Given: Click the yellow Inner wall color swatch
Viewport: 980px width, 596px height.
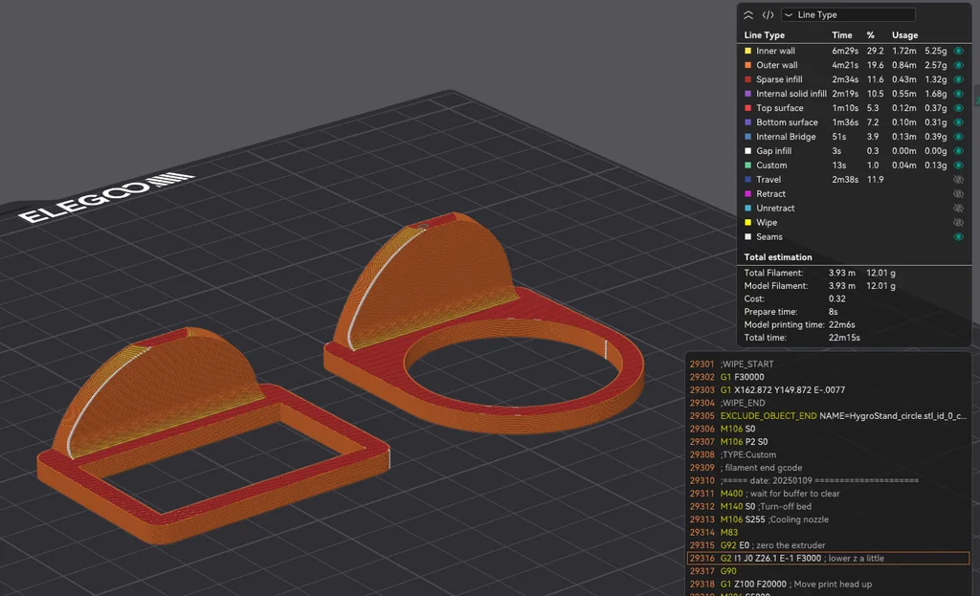Looking at the screenshot, I should point(748,51).
